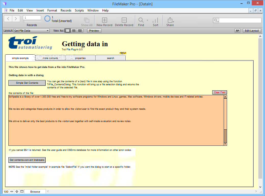Image resolution: width=265 pixels, height=196 pixels.
Task: Select the simple example tab
Action: [x=20, y=58]
